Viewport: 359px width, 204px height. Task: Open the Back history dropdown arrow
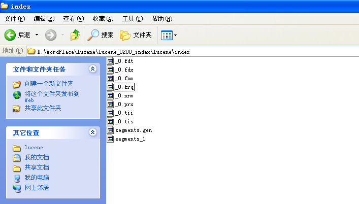pos(37,35)
